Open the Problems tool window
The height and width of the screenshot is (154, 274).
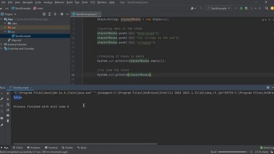(x=34, y=148)
